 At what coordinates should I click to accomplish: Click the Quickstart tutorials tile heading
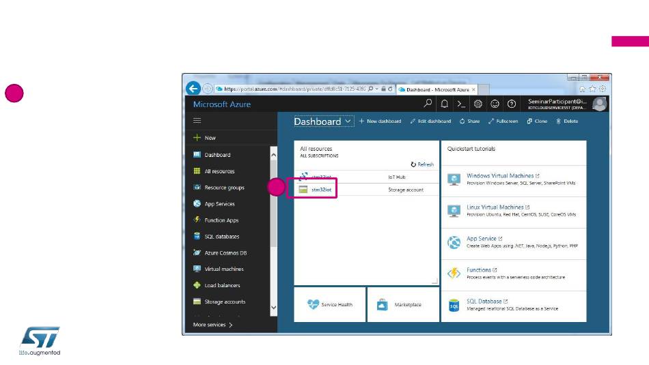pos(471,149)
